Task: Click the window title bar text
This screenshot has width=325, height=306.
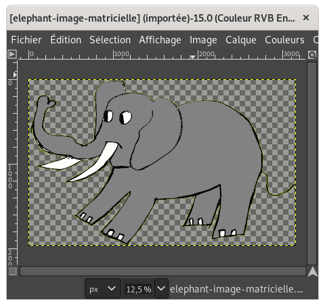Action: pyautogui.click(x=152, y=18)
